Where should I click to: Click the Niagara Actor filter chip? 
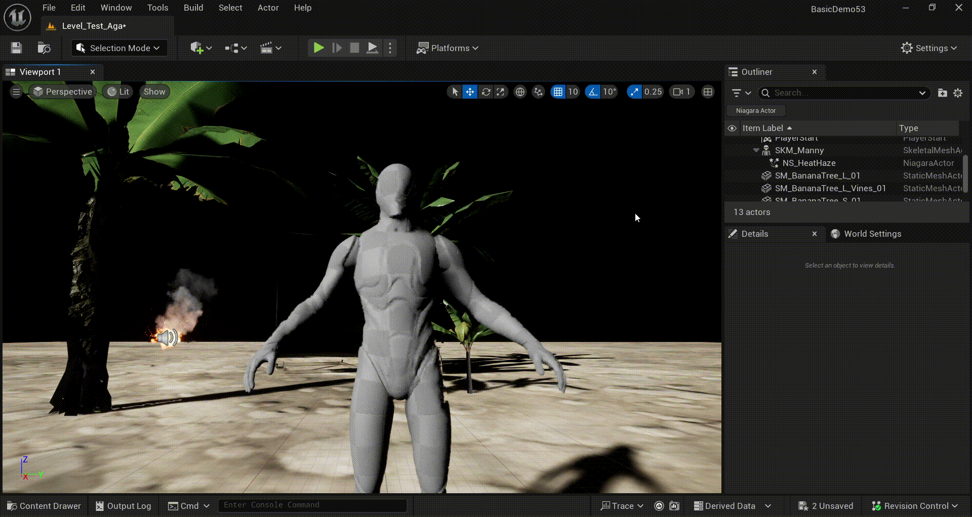(x=755, y=110)
